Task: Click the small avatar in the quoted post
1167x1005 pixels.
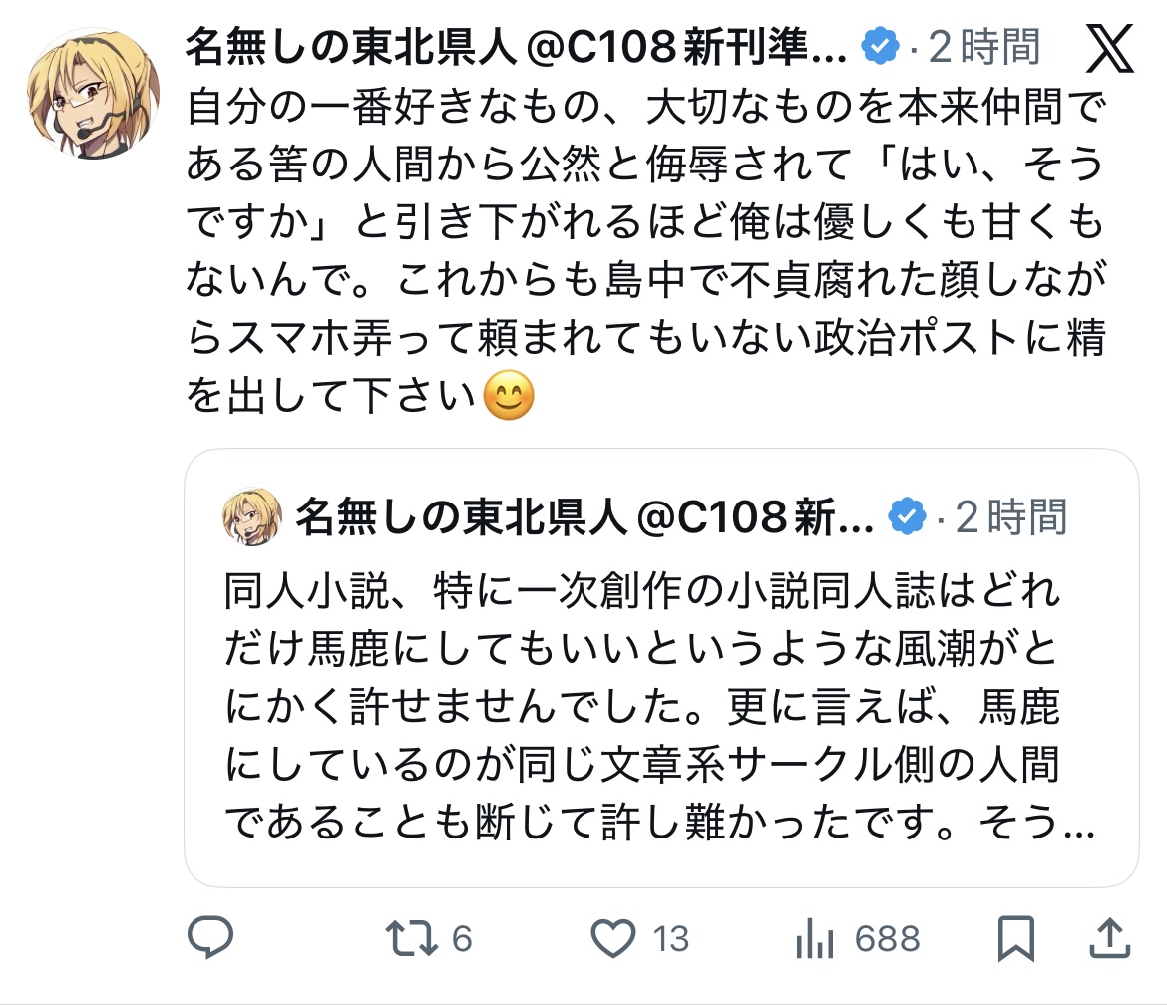Action: 254,516
